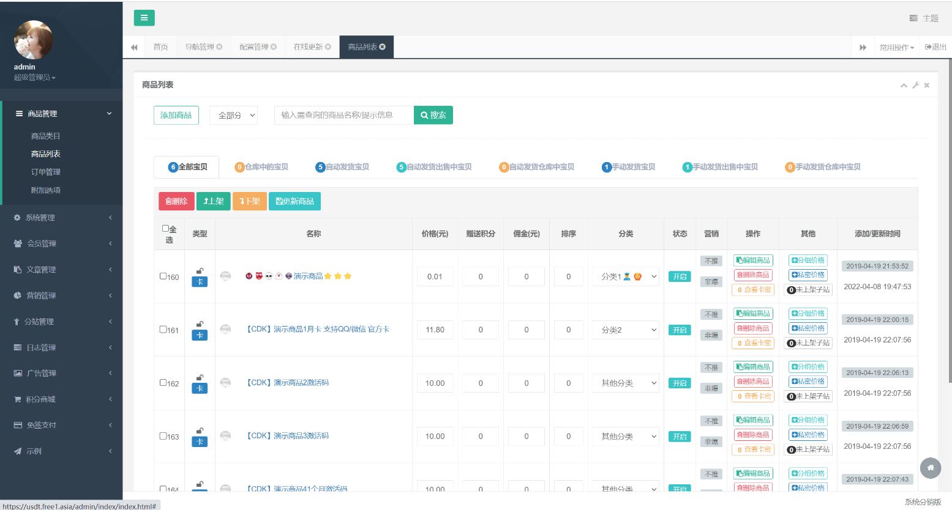Click the orange 下架 button

(x=250, y=201)
